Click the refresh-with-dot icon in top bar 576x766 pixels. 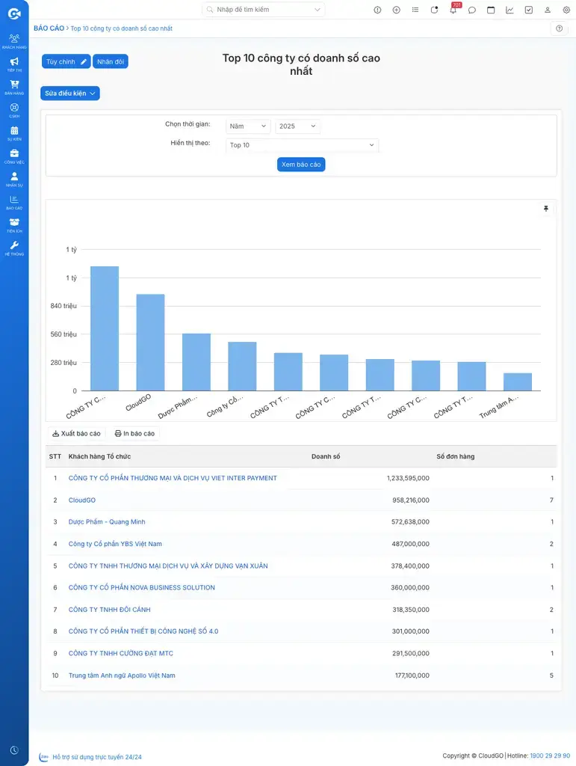point(434,10)
